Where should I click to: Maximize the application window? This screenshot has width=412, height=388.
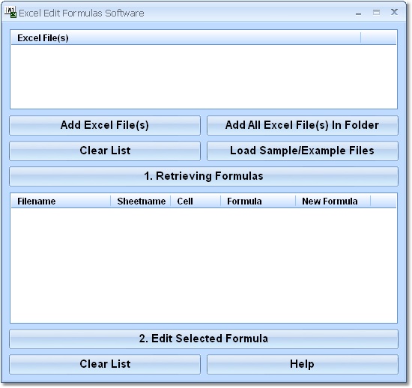tap(376, 12)
